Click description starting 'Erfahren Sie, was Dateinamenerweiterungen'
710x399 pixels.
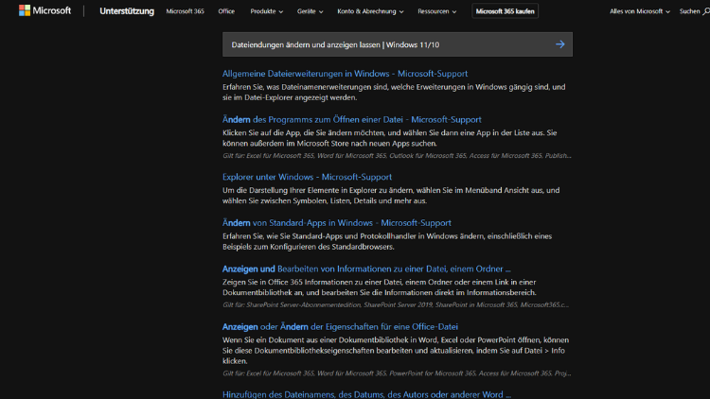[x=394, y=92]
